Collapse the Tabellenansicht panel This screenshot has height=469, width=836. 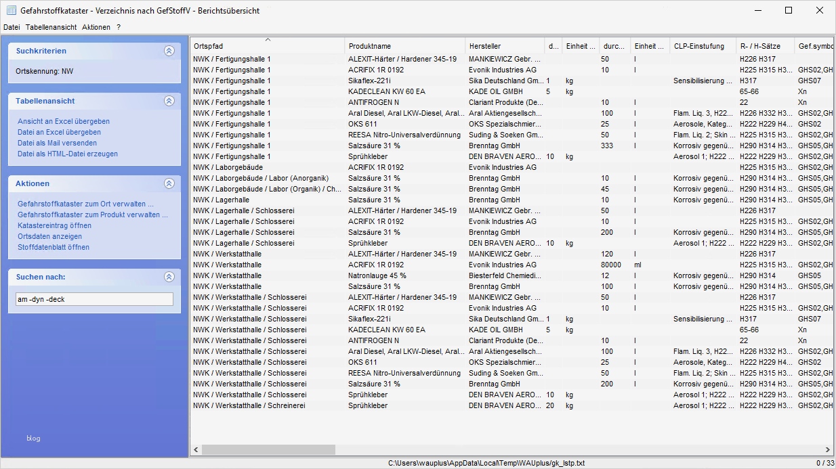point(169,101)
